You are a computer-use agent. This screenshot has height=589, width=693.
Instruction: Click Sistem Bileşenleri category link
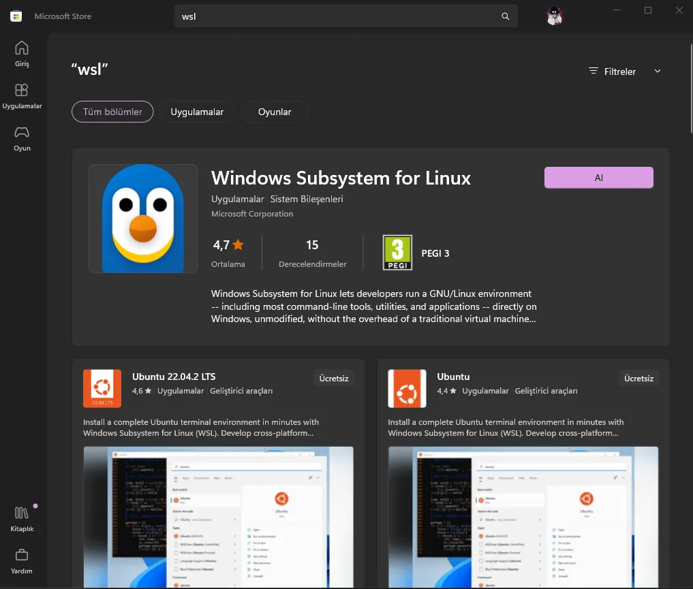point(307,199)
